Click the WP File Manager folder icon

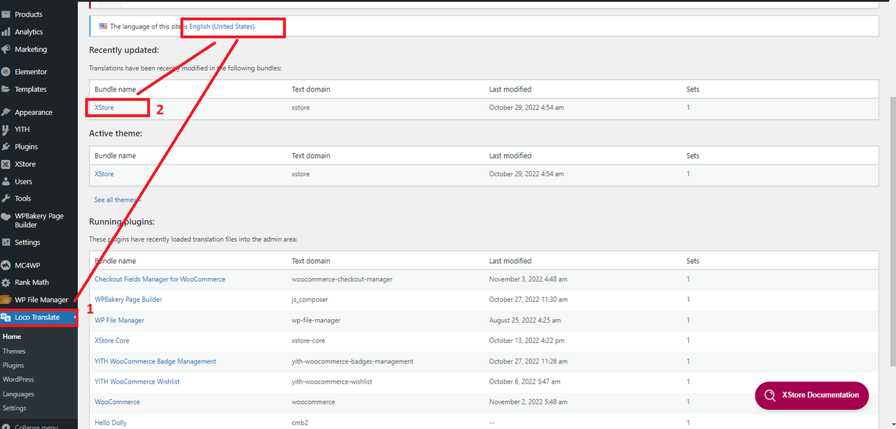click(6, 300)
